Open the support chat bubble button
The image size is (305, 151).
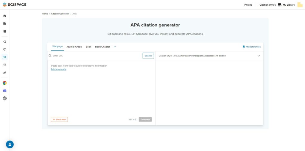point(10,144)
